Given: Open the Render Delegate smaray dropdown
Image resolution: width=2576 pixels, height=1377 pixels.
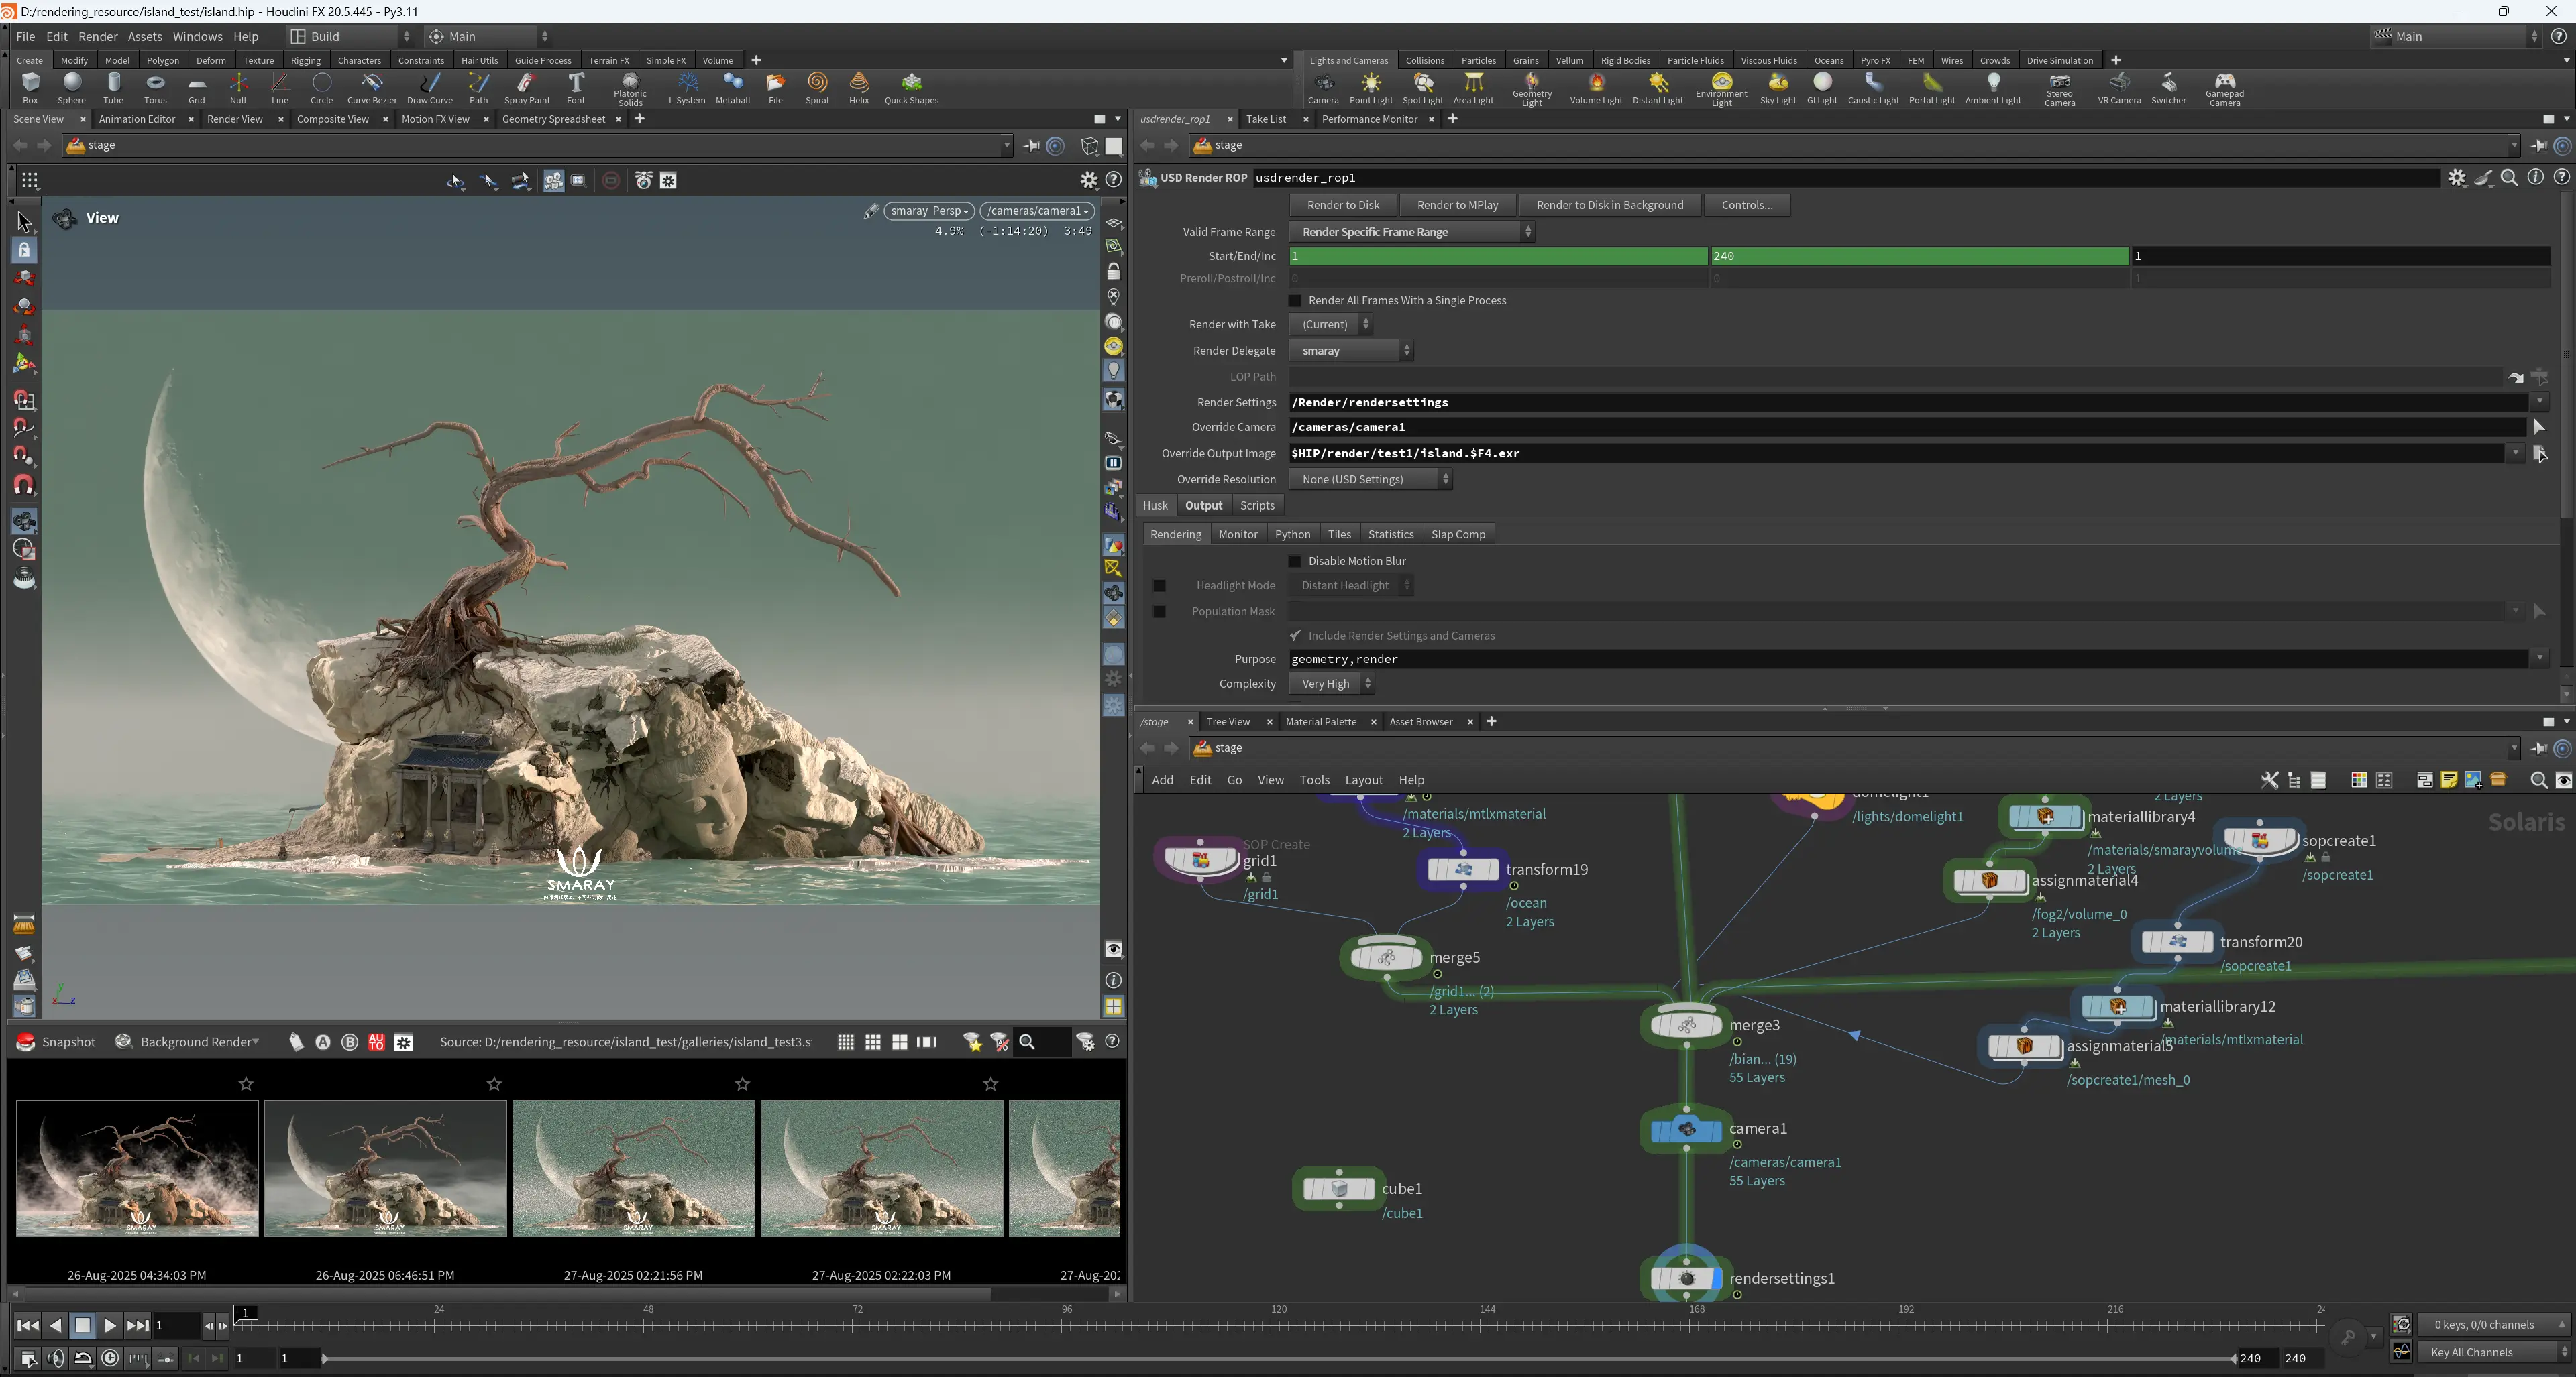Looking at the screenshot, I should [x=1350, y=351].
